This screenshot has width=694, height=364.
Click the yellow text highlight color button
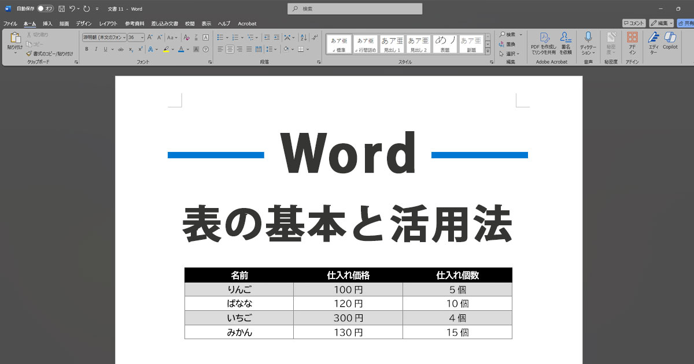[166, 49]
